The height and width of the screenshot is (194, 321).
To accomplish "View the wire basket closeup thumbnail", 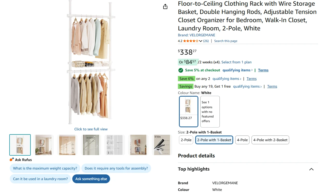I will coord(91,145).
